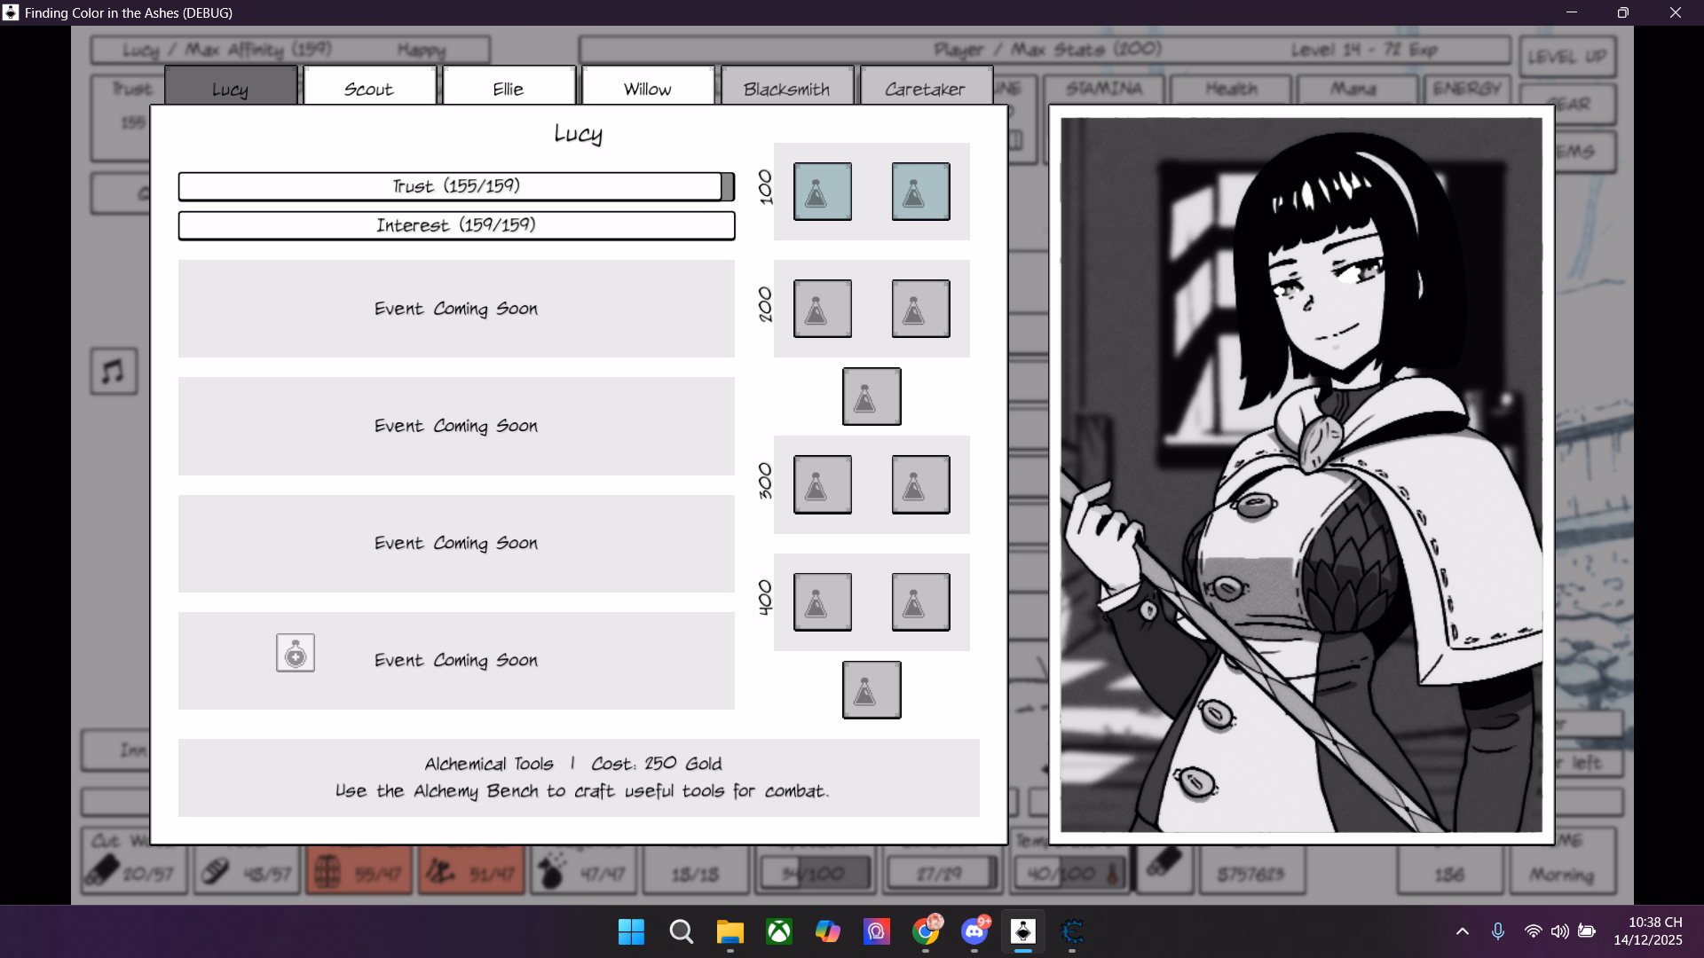
Task: Open the Willow tab
Action: [x=648, y=89]
